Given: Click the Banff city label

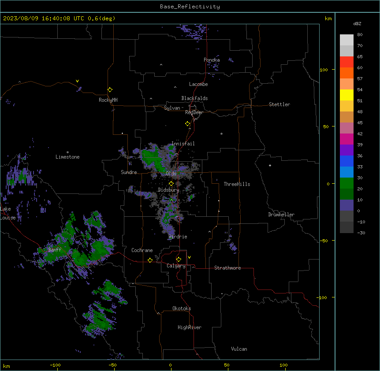Looking at the screenshot, I should pyautogui.click(x=55, y=250).
